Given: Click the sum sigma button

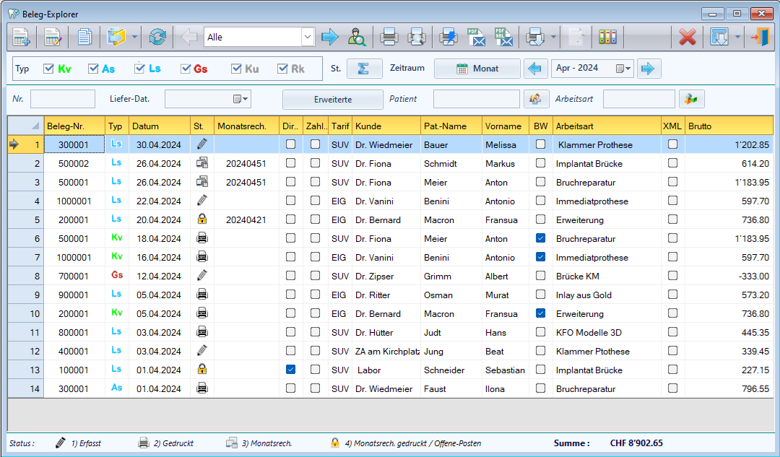Looking at the screenshot, I should [x=364, y=69].
